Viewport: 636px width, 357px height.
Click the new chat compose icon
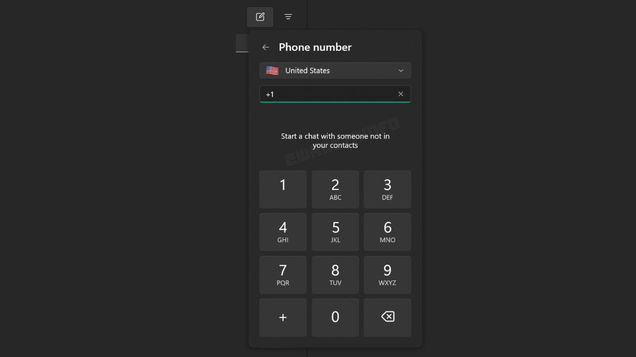260,17
